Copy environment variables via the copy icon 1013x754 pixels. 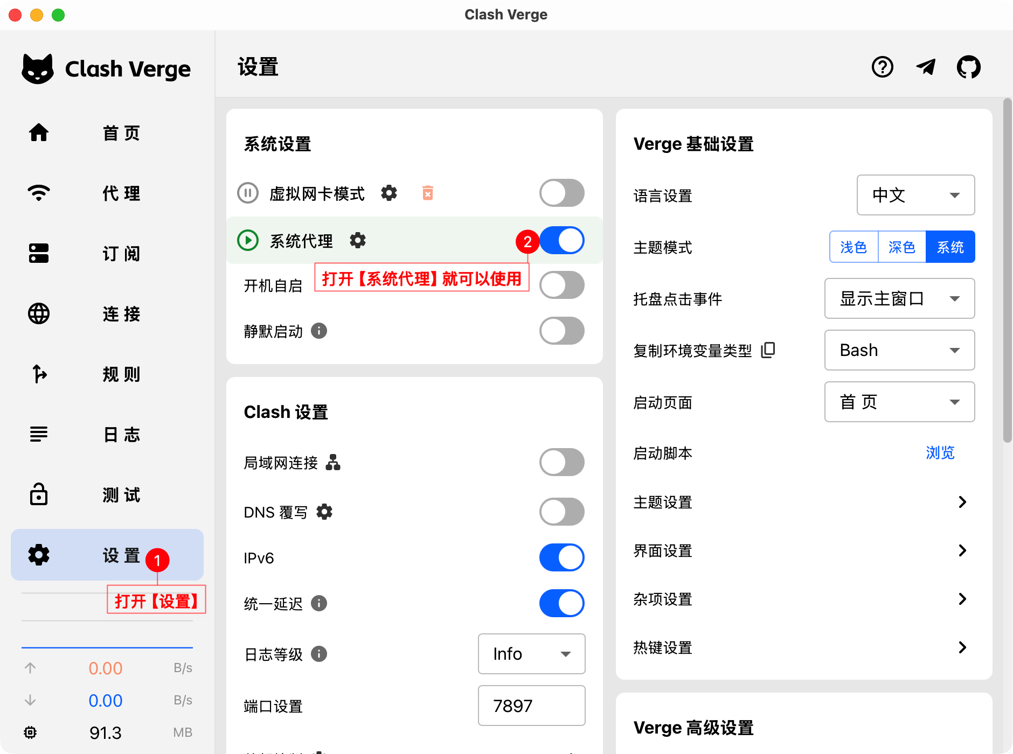pos(768,350)
